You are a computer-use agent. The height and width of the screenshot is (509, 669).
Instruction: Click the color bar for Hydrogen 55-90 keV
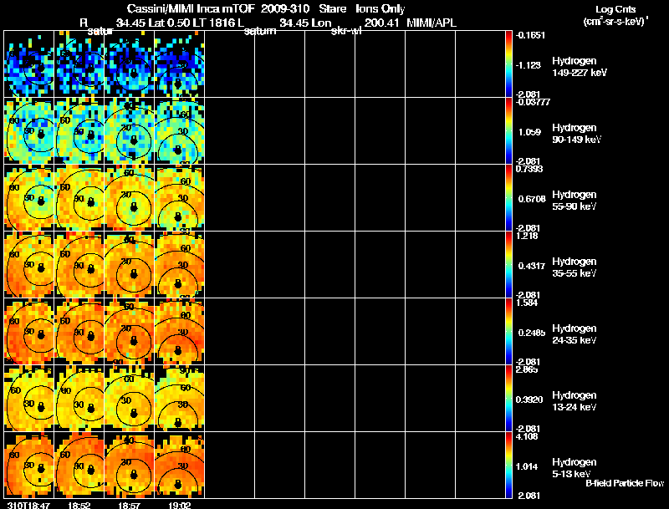508,198
